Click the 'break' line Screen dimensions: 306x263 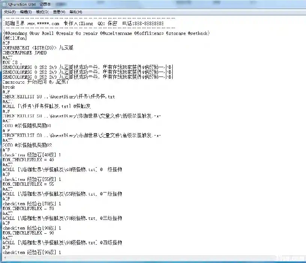pos(9,87)
